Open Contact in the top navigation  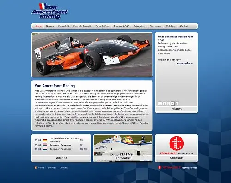(x=184, y=26)
